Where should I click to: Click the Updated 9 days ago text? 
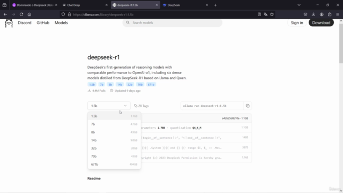point(128,91)
